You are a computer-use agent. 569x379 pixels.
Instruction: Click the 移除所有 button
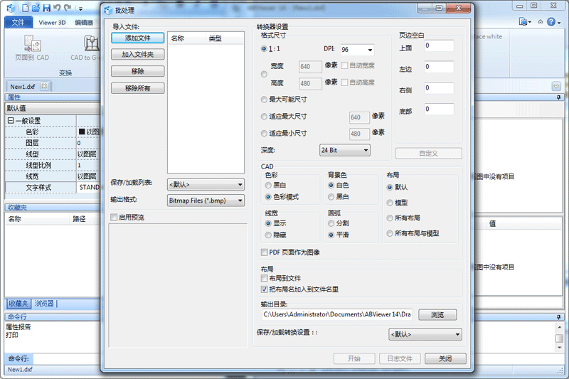coord(138,88)
